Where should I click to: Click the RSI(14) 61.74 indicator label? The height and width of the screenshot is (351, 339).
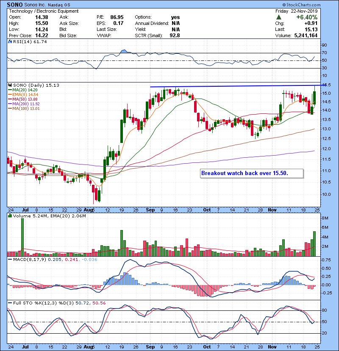30,41
